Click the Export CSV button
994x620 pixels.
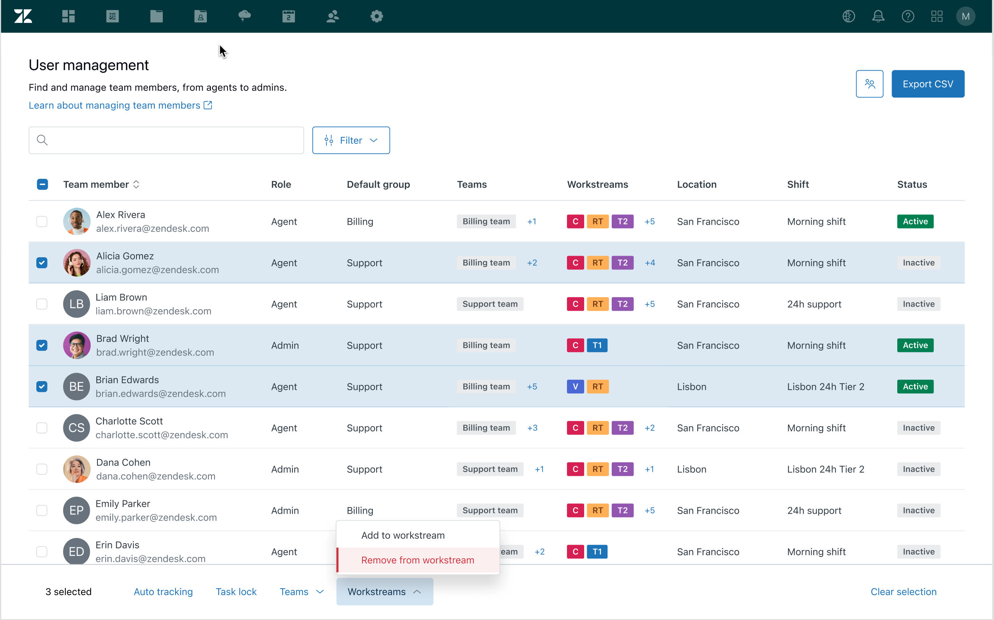tap(927, 84)
